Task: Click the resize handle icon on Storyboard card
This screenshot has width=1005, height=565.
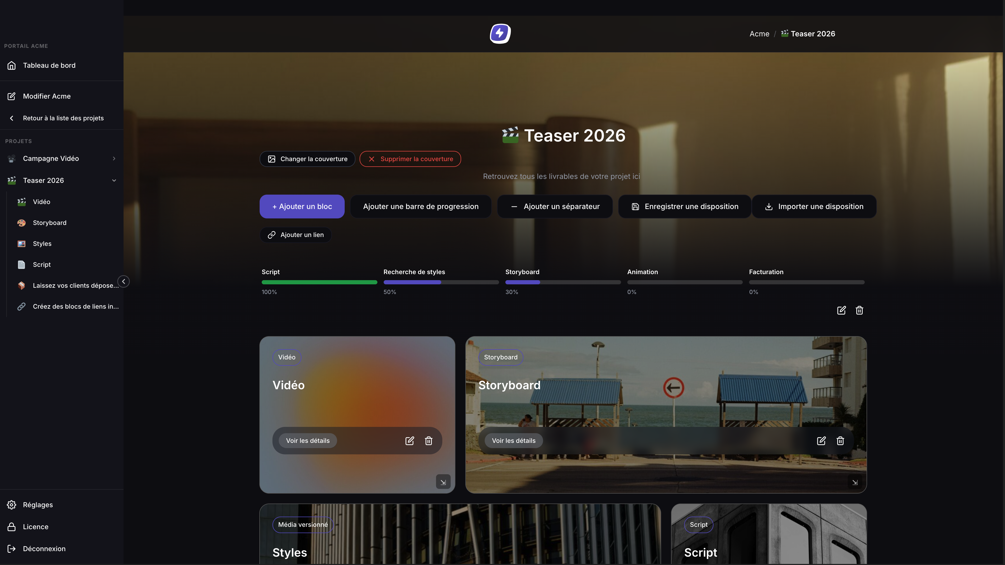Action: [855, 482]
